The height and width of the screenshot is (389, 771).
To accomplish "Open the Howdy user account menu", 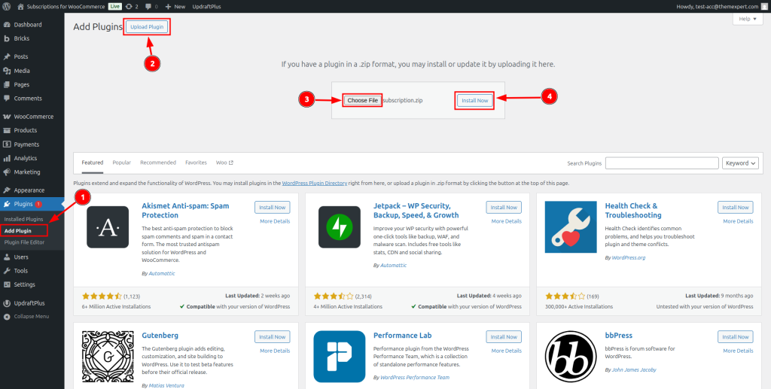I will [724, 7].
